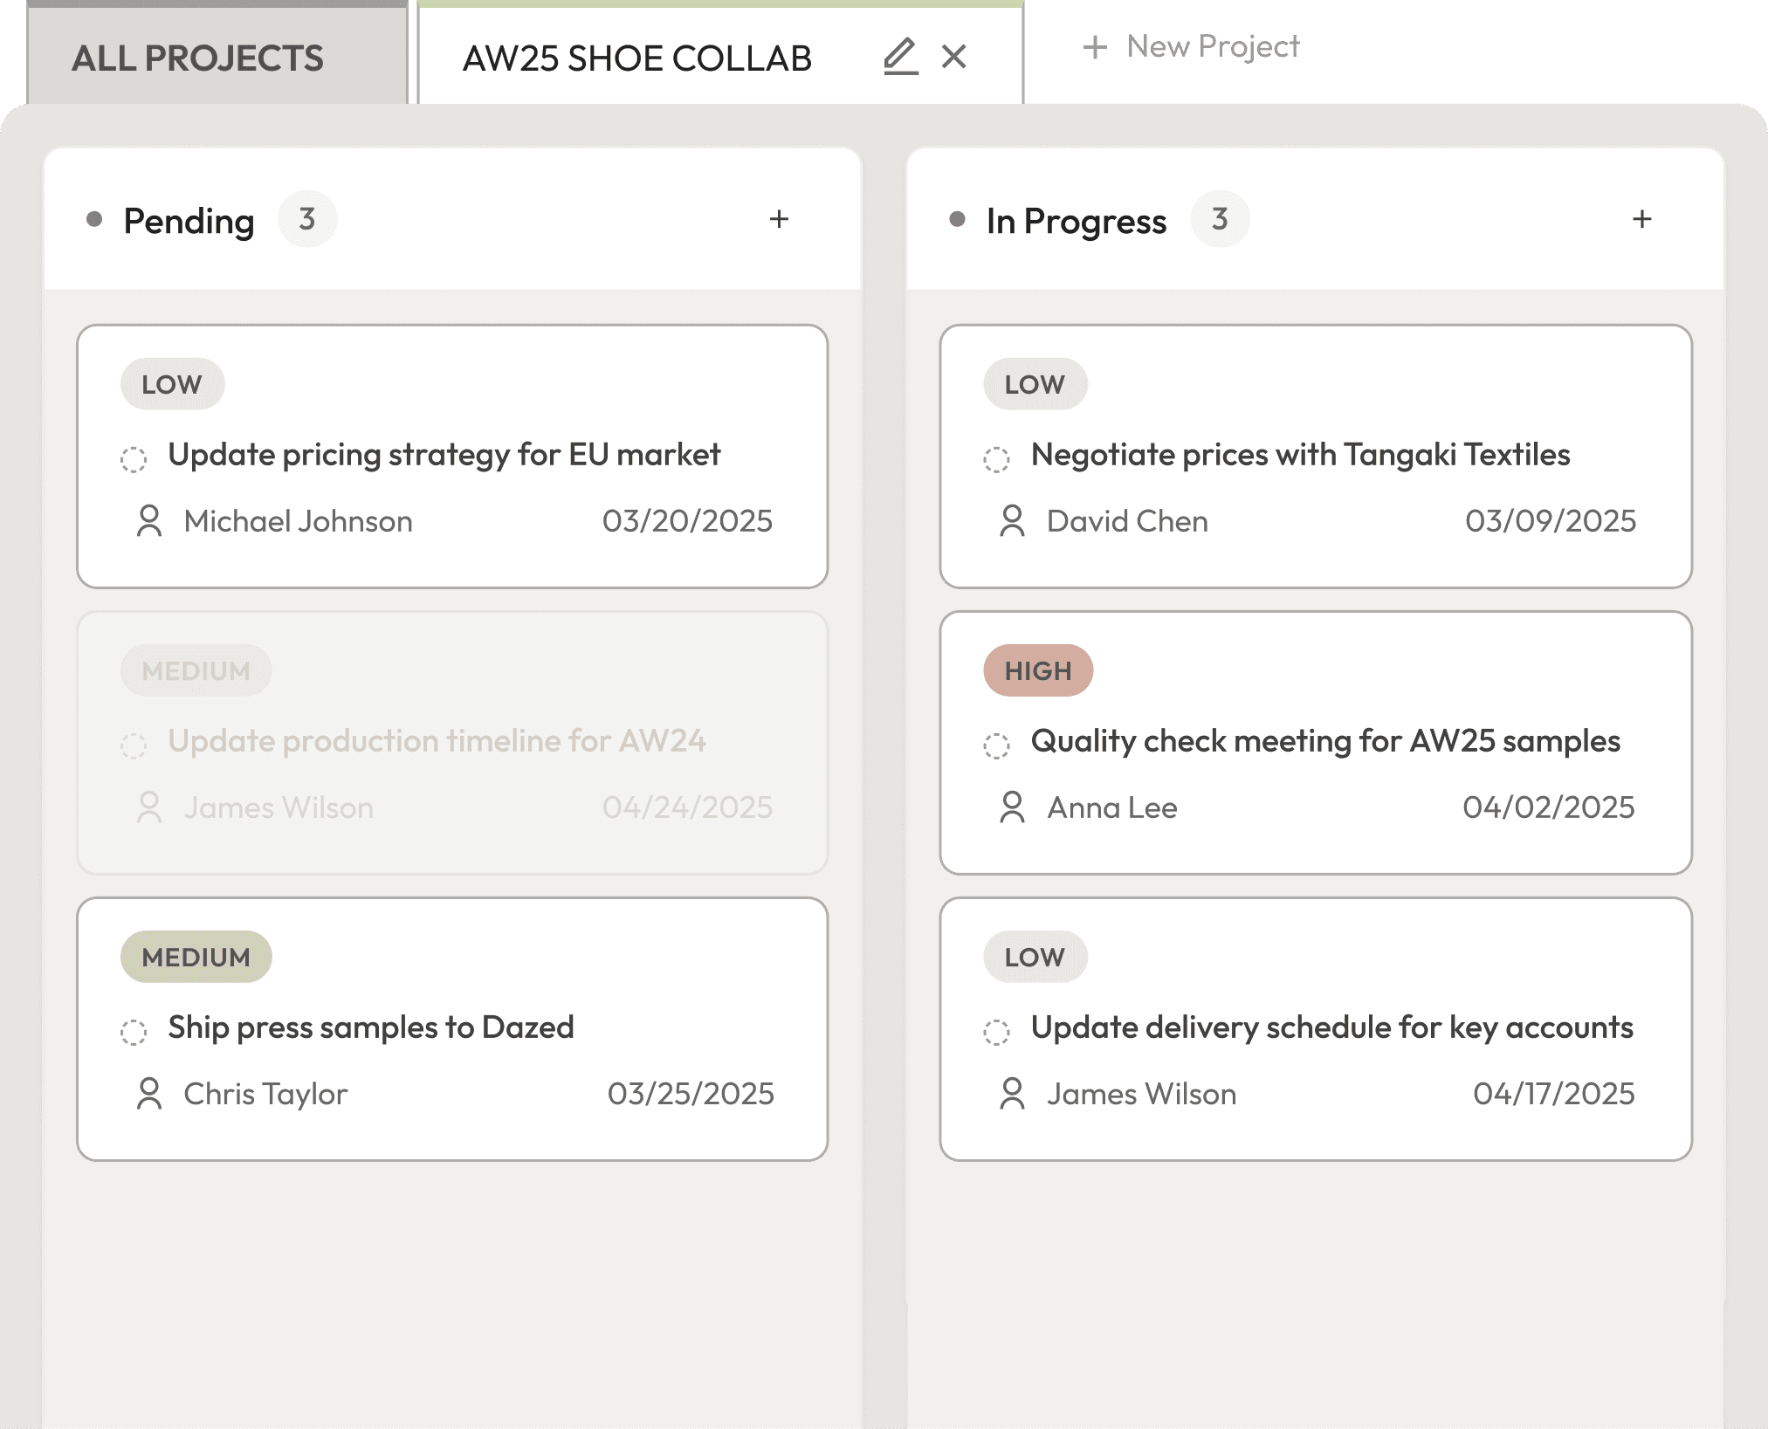
Task: Click assignee icon beside Michael Johnson
Action: coord(149,521)
